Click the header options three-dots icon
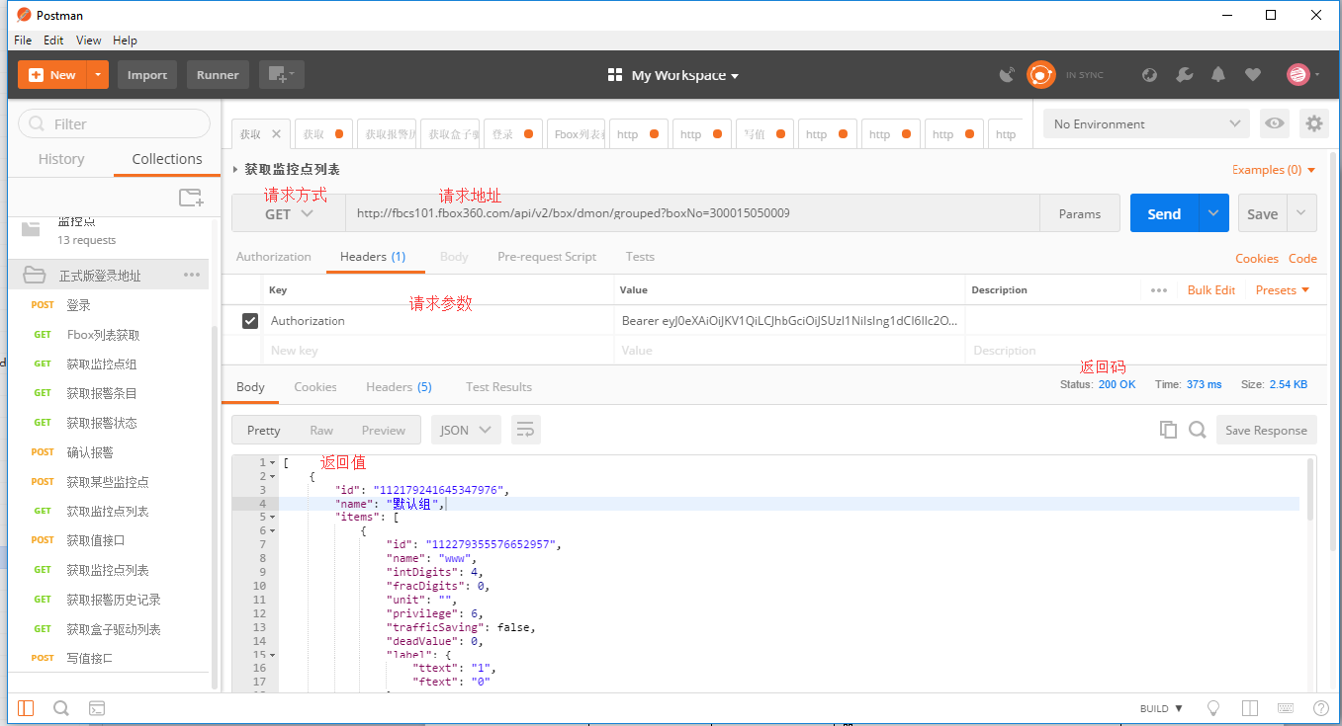The image size is (1342, 726). pos(1159,290)
